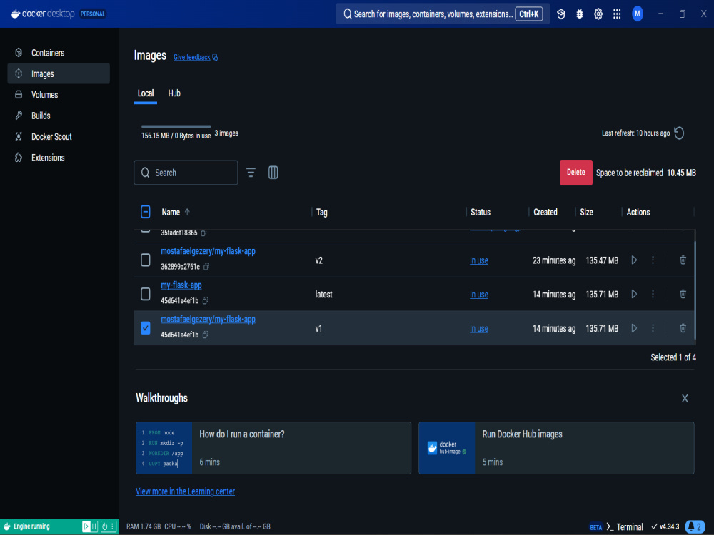The width and height of the screenshot is (714, 535).
Task: Refresh the images list
Action: click(679, 133)
